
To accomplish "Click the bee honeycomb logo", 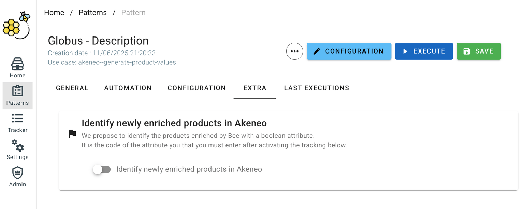I will [x=16, y=25].
